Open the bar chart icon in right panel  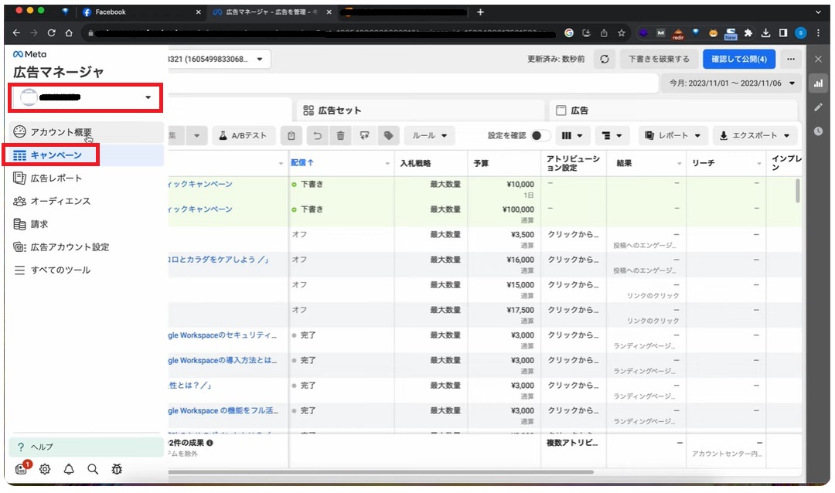click(x=818, y=83)
